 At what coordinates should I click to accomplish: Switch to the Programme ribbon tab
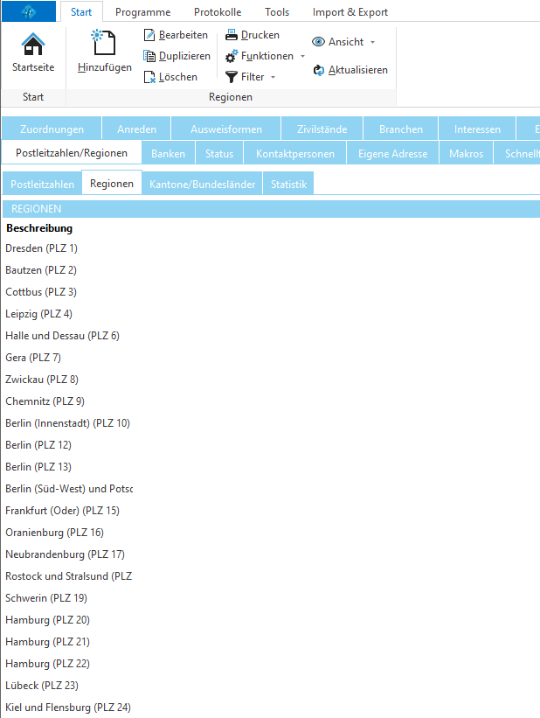coord(142,12)
